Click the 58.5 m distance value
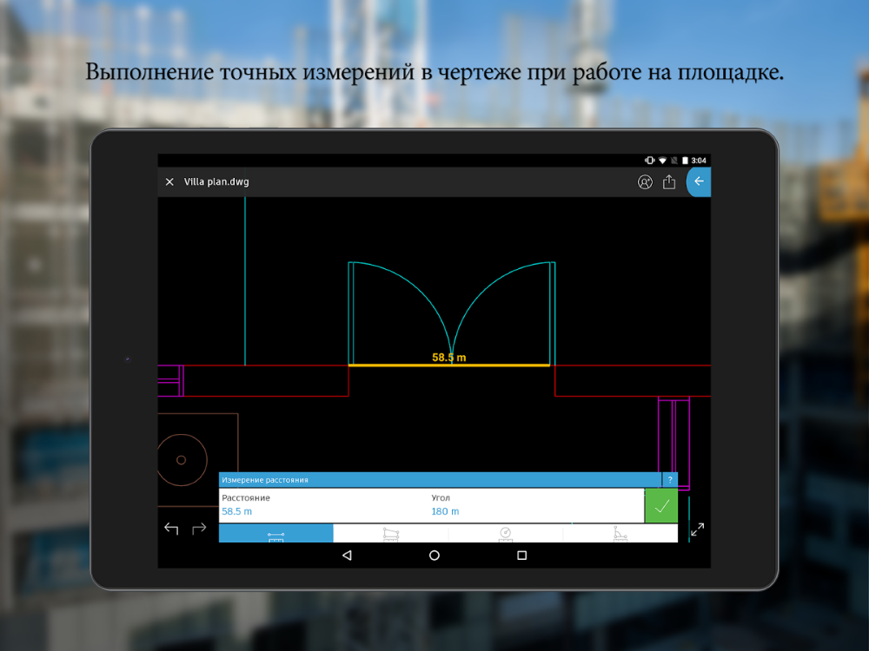 click(x=237, y=512)
